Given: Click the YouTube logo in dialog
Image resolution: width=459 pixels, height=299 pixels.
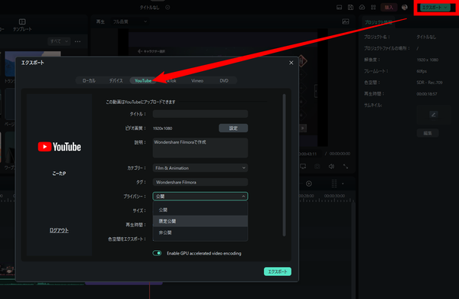Looking at the screenshot, I should [60, 147].
